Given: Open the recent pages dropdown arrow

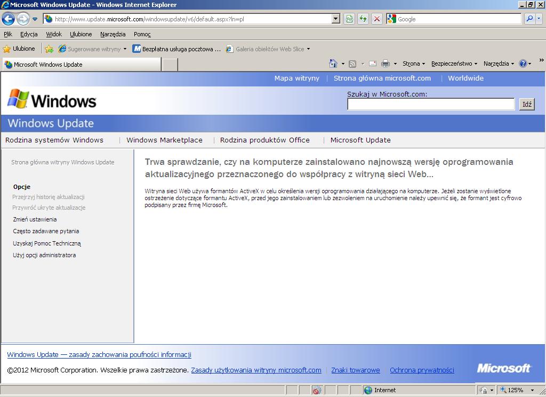Looking at the screenshot, I should tap(35, 19).
